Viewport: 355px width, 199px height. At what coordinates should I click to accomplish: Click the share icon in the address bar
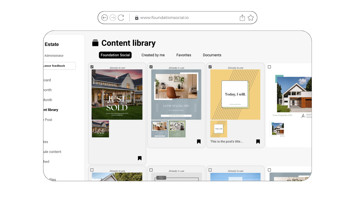242,18
